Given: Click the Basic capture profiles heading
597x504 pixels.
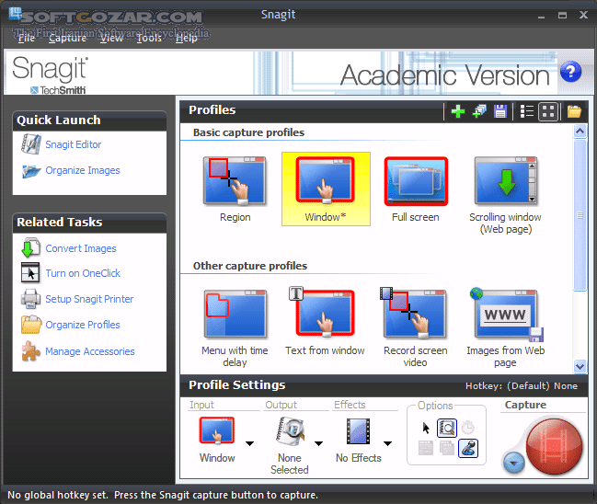Looking at the screenshot, I should pos(248,132).
